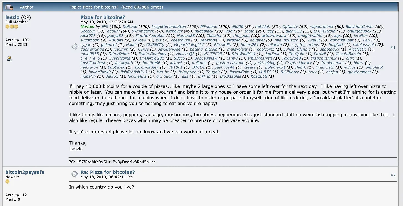Open merit sender EFS's profile
Image resolution: width=403 pixels, height=206 pixels.
click(105, 27)
